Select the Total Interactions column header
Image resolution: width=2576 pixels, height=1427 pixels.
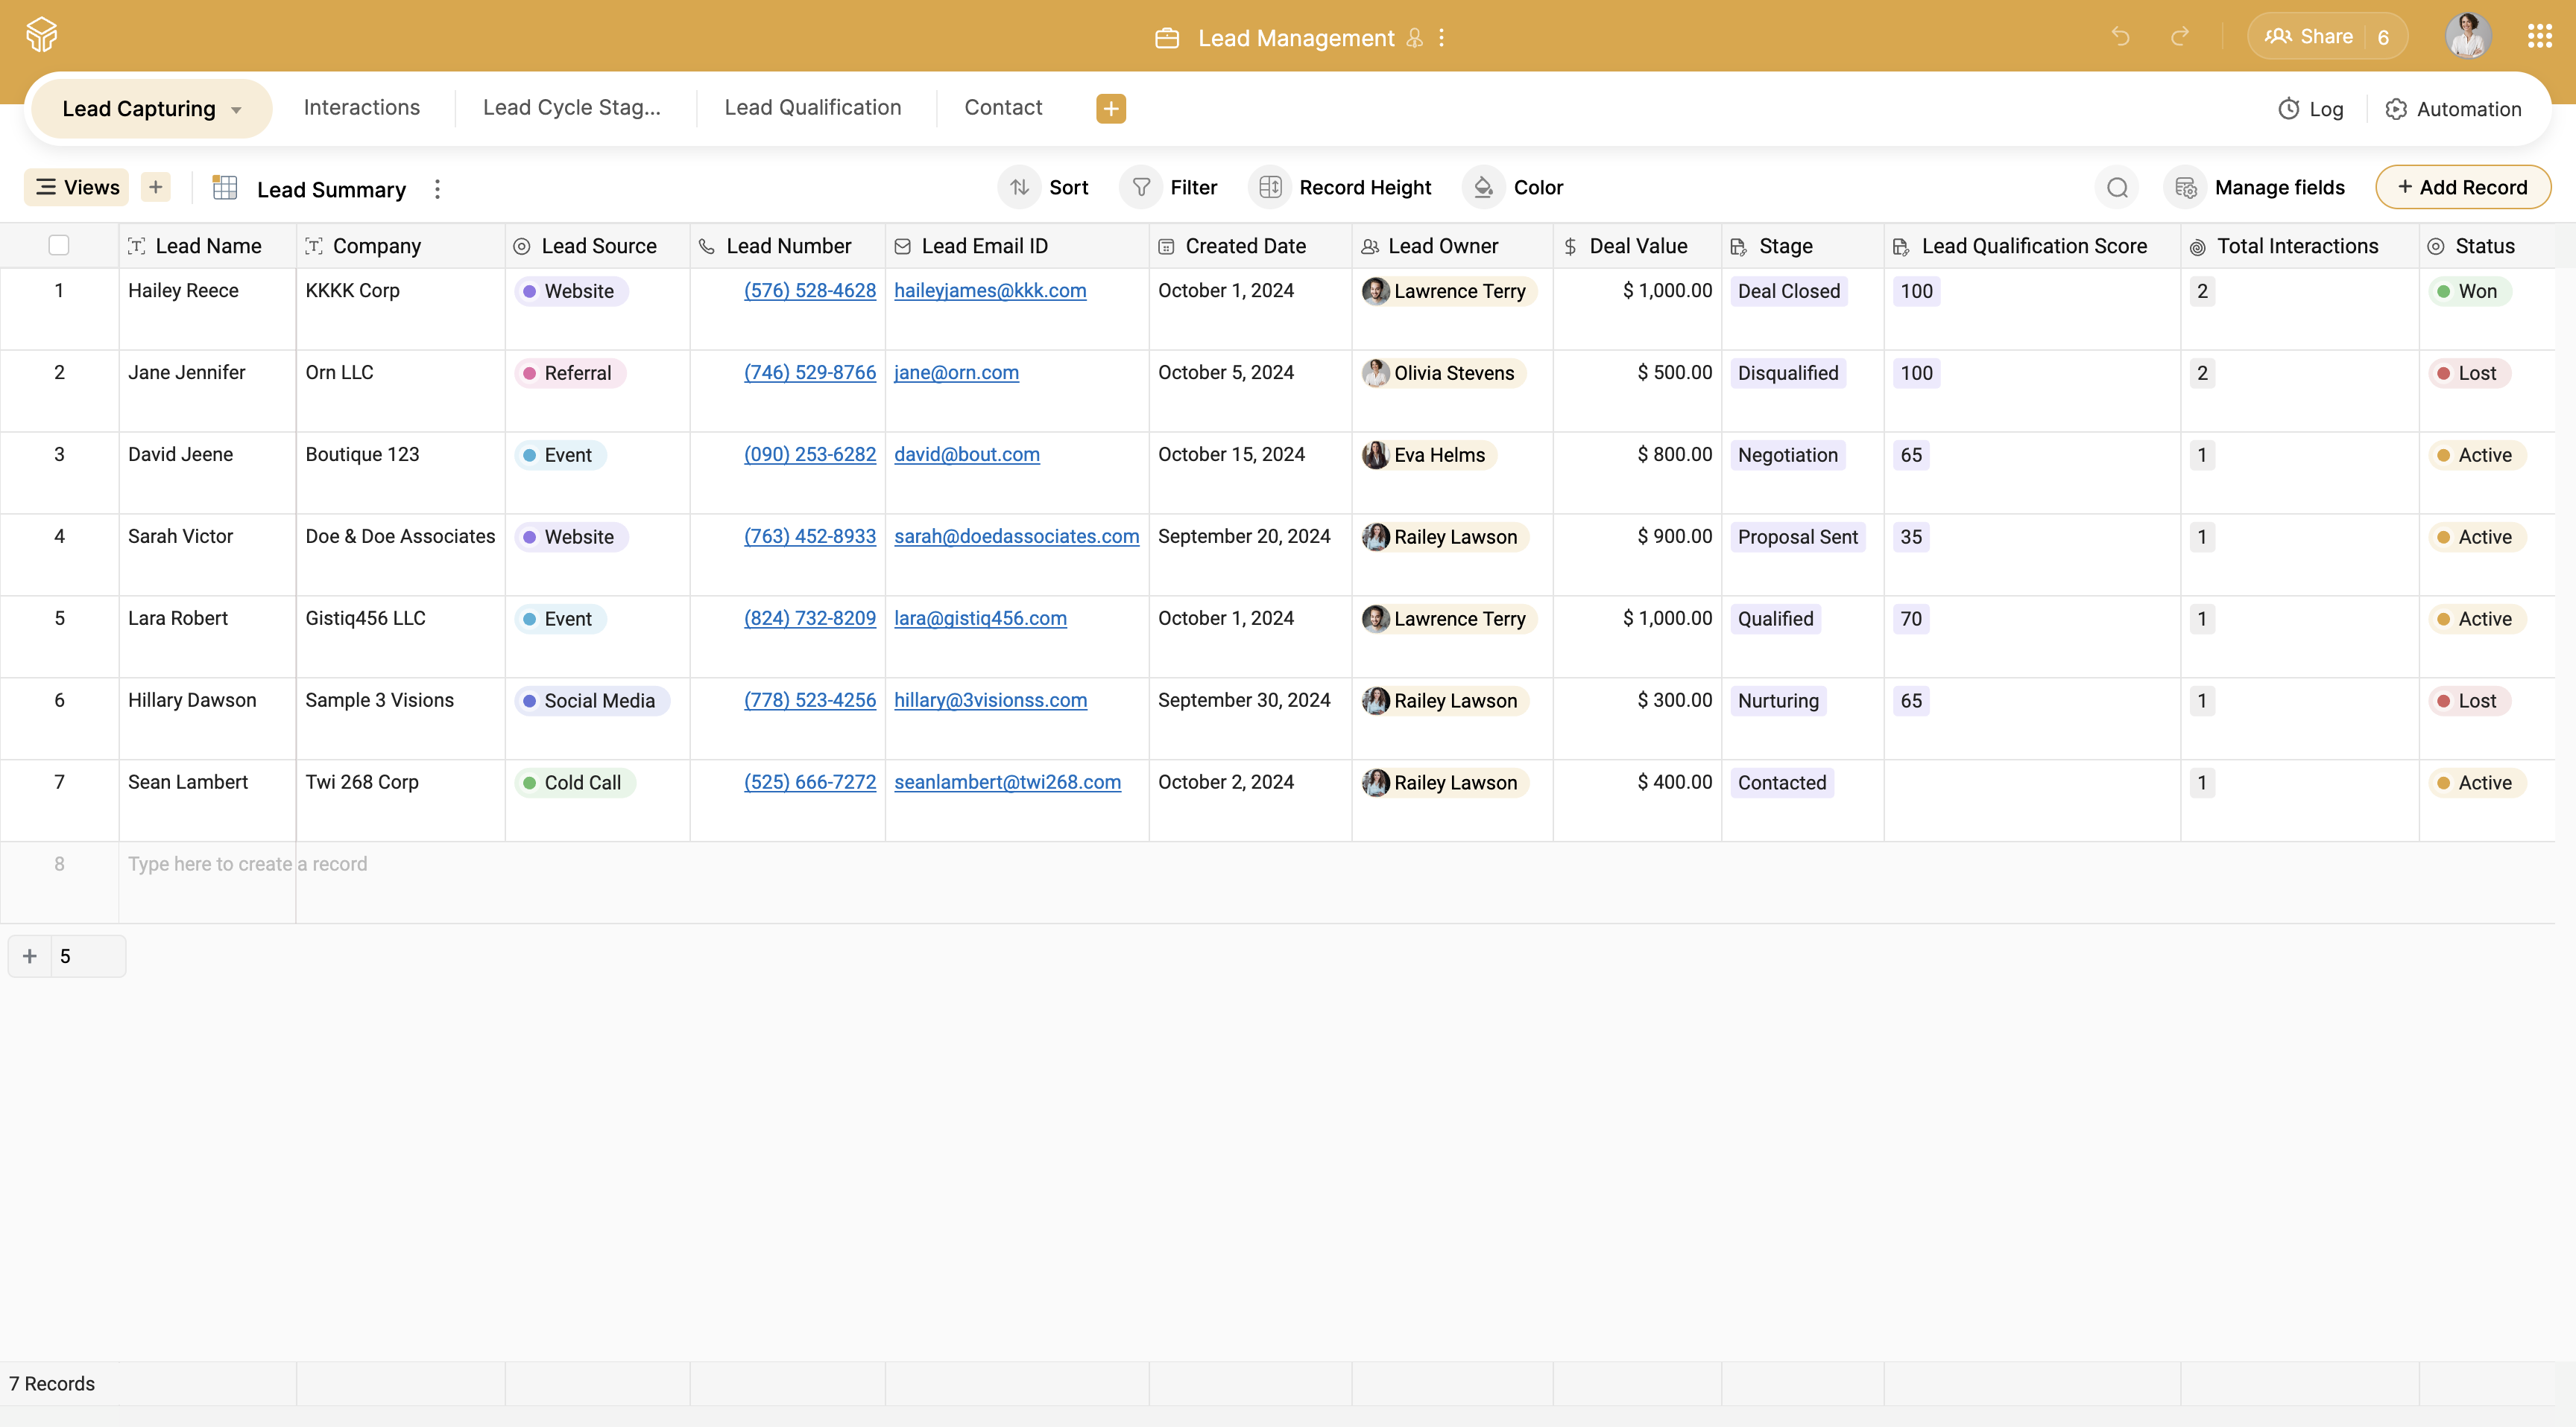pyautogui.click(x=2300, y=246)
